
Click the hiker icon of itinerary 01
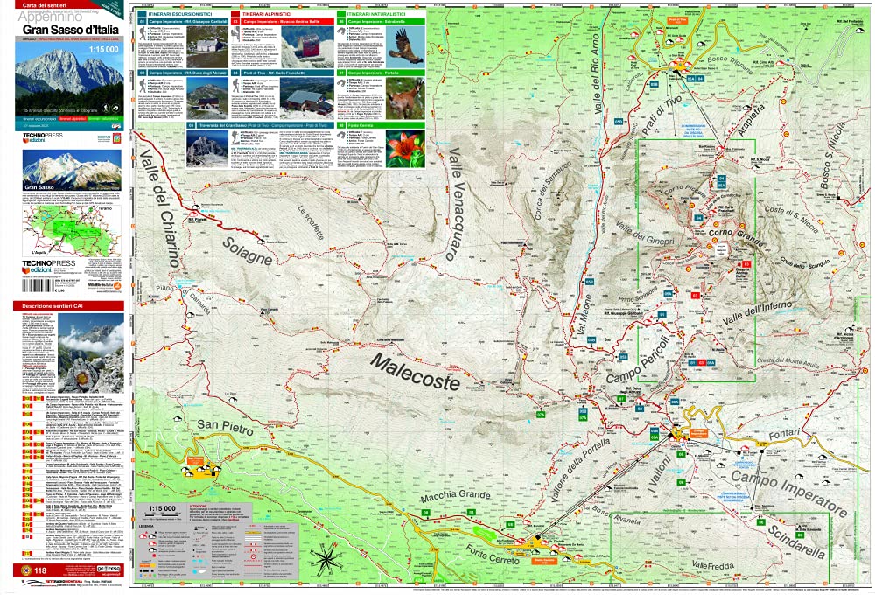pyautogui.click(x=143, y=33)
